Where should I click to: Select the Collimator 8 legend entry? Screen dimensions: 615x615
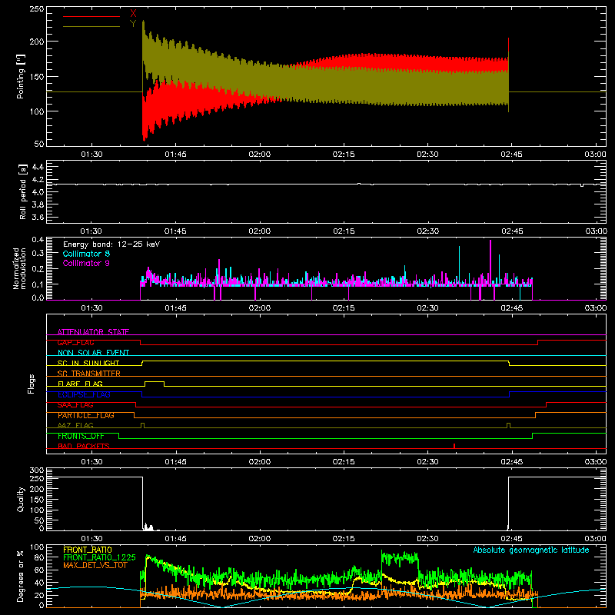86,254
